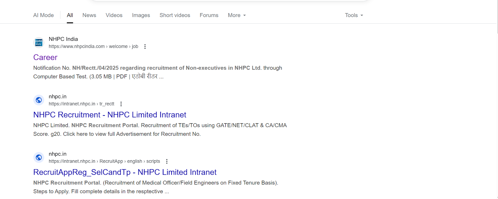Switch to the AI Mode tab

[x=43, y=15]
